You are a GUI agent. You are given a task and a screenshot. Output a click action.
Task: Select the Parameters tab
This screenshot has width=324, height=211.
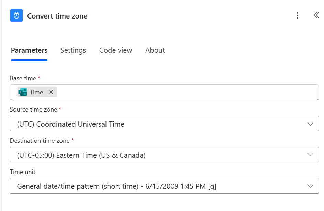coord(29,50)
